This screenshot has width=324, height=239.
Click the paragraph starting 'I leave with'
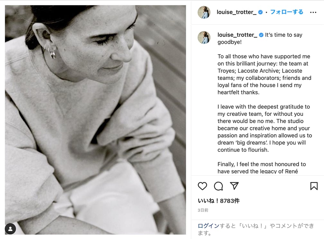pyautogui.click(x=265, y=128)
